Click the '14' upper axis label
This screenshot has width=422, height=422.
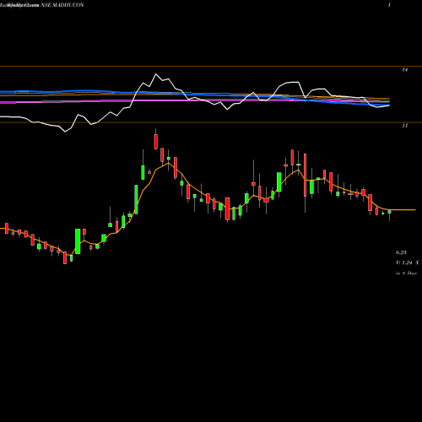click(404, 70)
